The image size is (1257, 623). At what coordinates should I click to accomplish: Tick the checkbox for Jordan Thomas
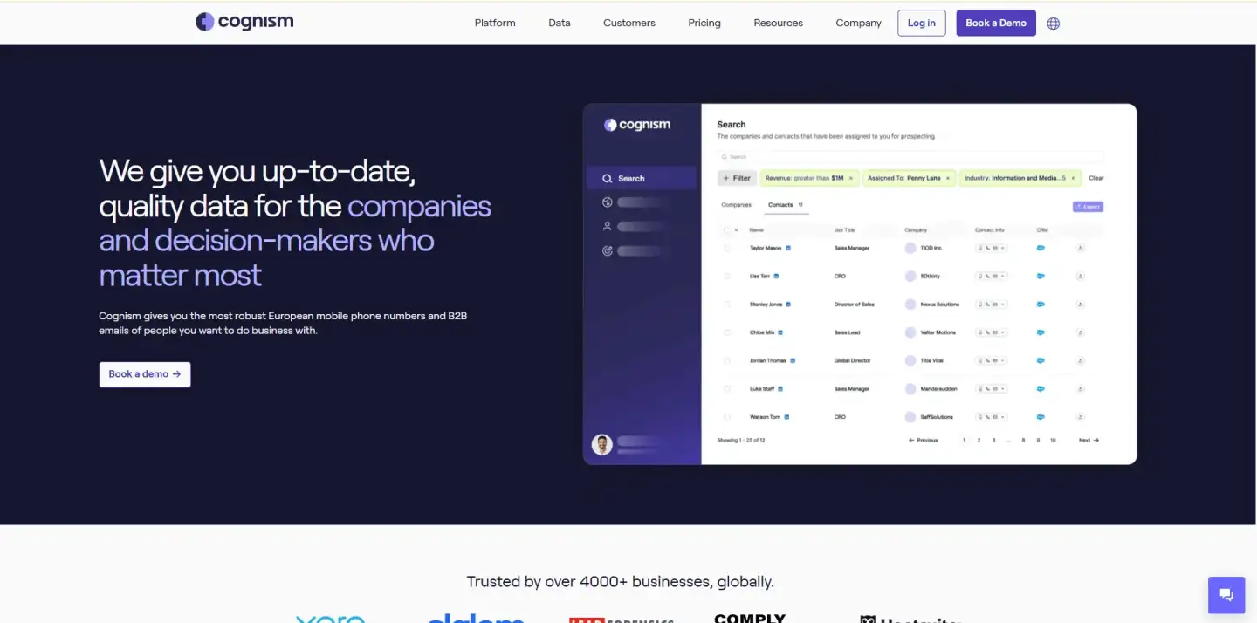point(727,360)
